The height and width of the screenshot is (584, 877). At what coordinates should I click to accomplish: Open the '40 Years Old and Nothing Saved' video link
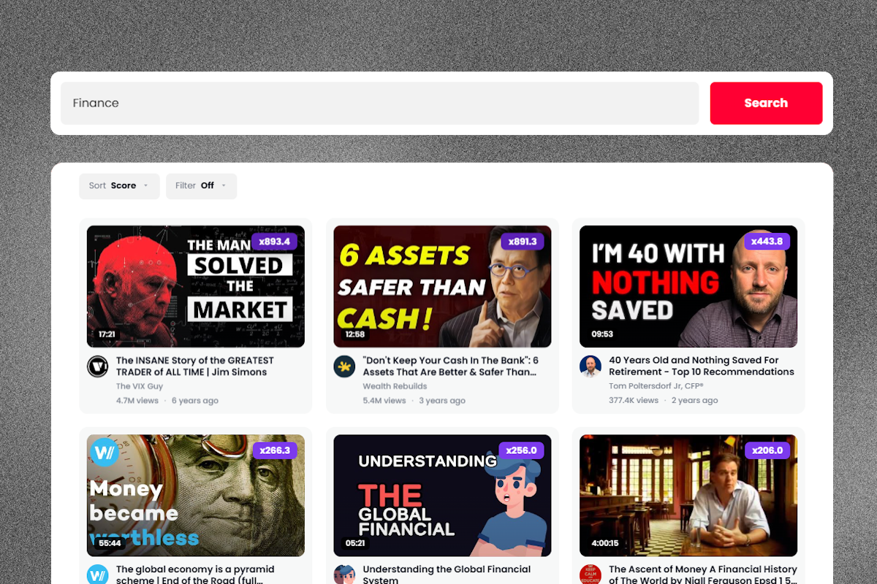click(702, 366)
